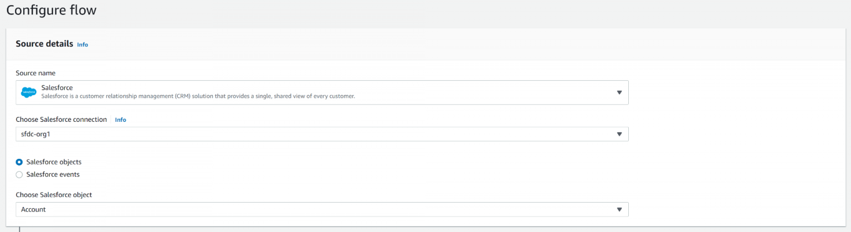
Task: Click the Salesforce cloud logo icon
Action: click(29, 92)
